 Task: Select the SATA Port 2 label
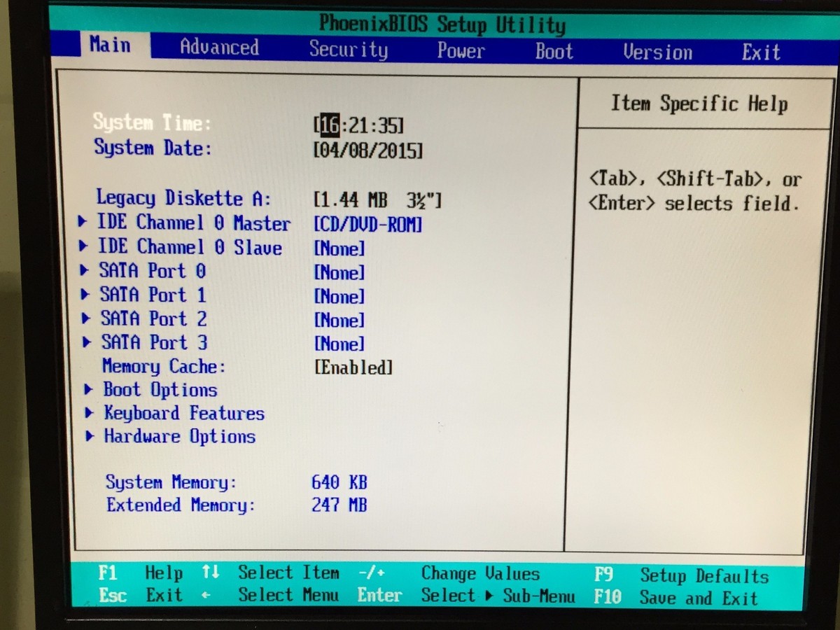pyautogui.click(x=153, y=318)
